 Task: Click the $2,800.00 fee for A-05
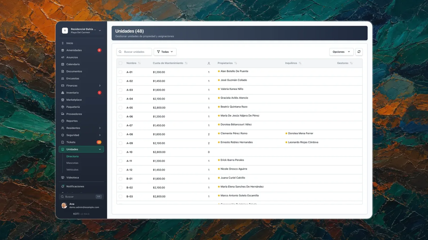click(x=159, y=108)
